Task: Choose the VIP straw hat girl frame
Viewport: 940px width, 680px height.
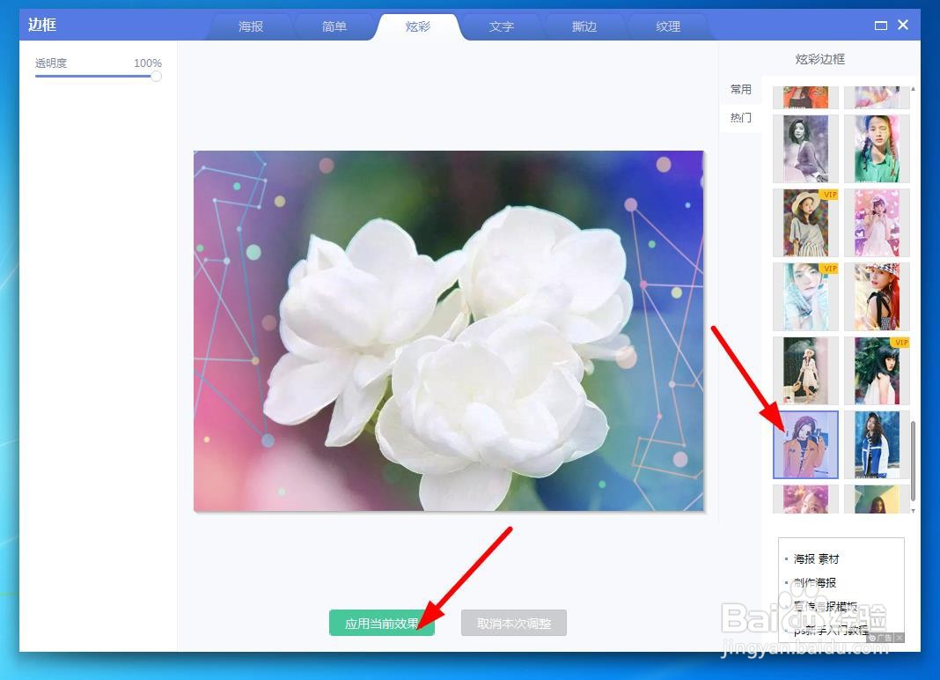Action: 805,223
